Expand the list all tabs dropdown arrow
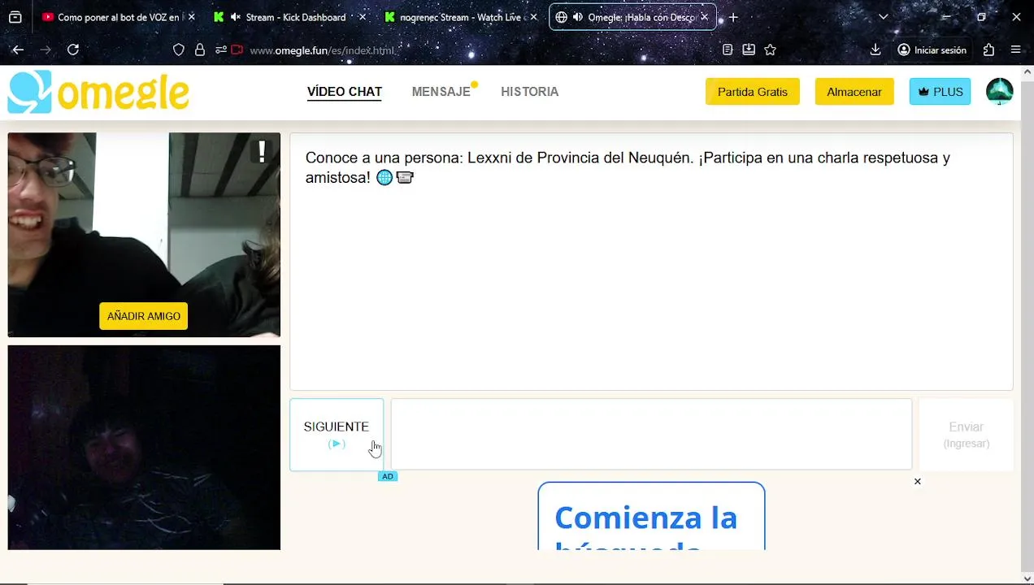Screen dimensions: 1034x585 [884, 17]
